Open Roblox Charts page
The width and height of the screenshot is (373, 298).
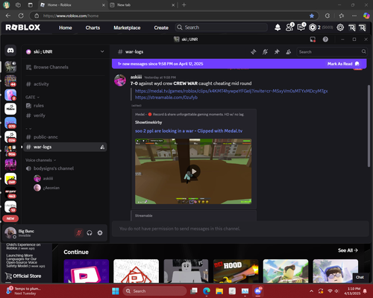[93, 28]
